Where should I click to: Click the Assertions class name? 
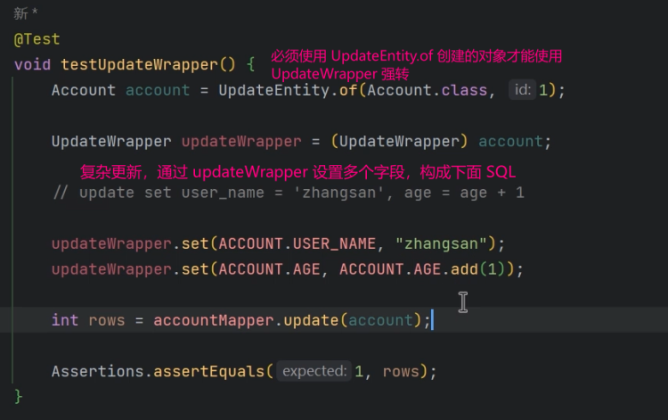tap(98, 372)
